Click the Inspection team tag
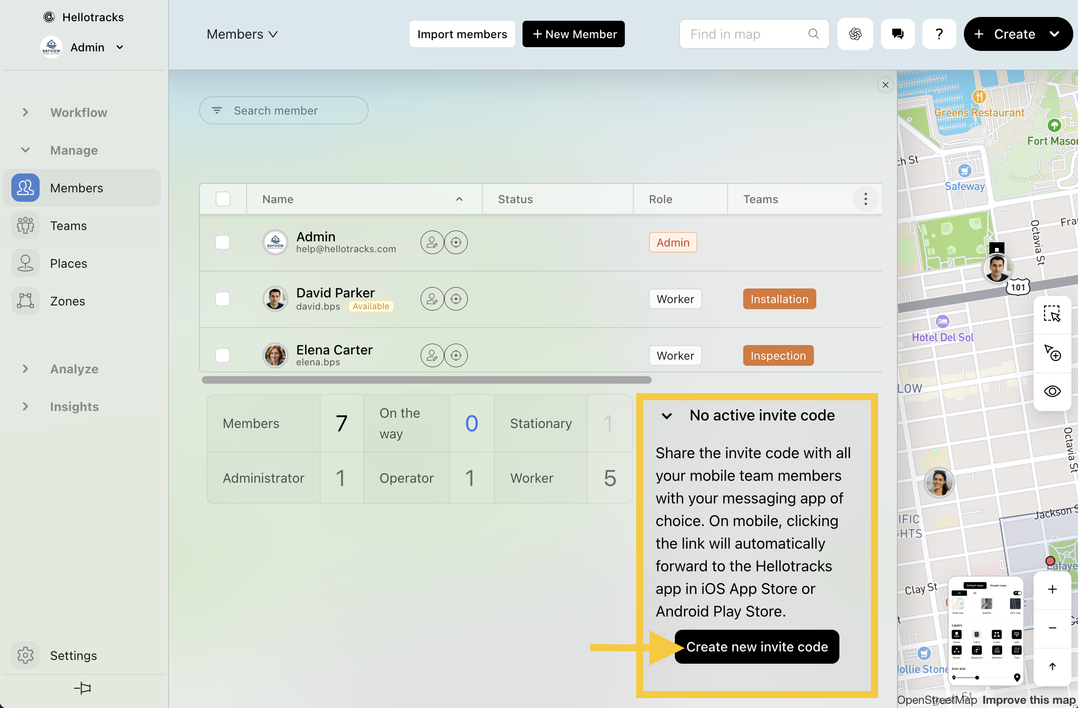 [778, 355]
